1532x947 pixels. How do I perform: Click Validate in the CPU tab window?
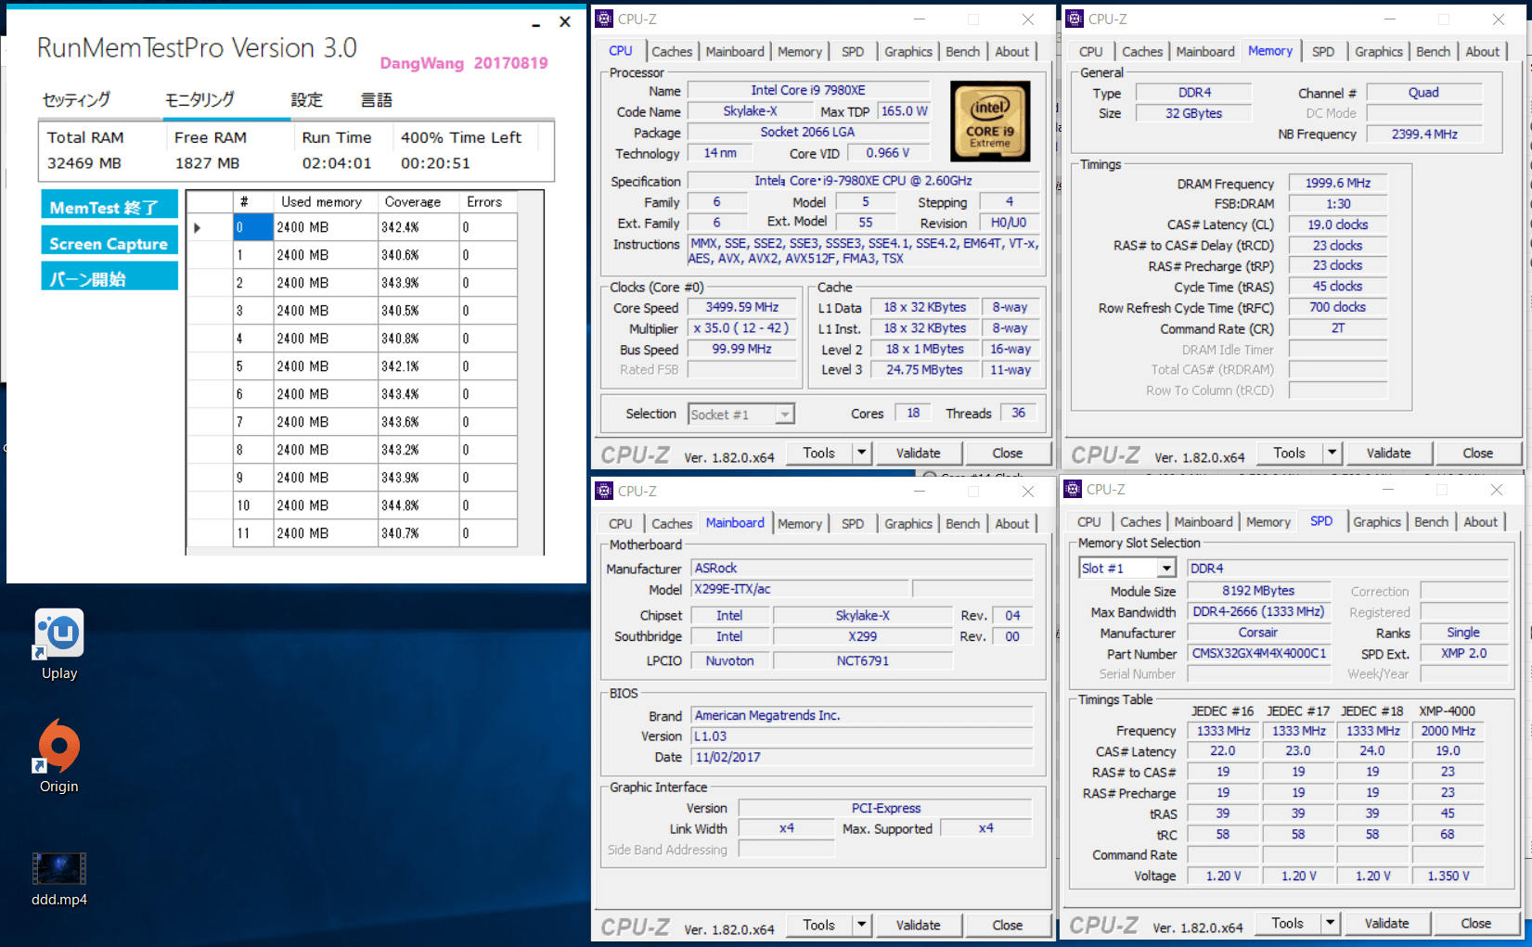(918, 453)
